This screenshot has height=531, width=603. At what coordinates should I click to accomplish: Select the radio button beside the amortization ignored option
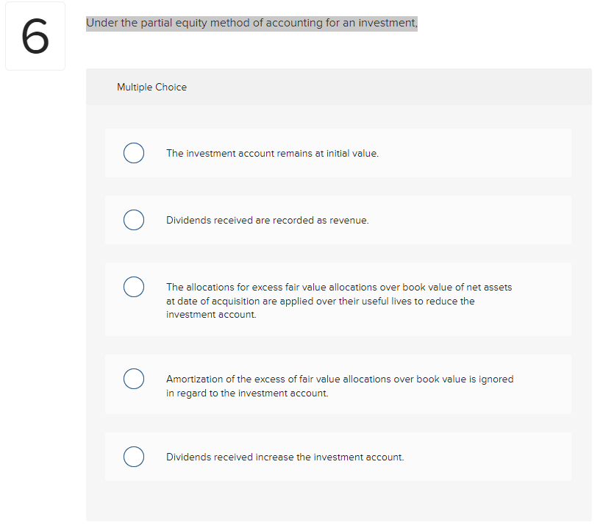[134, 379]
